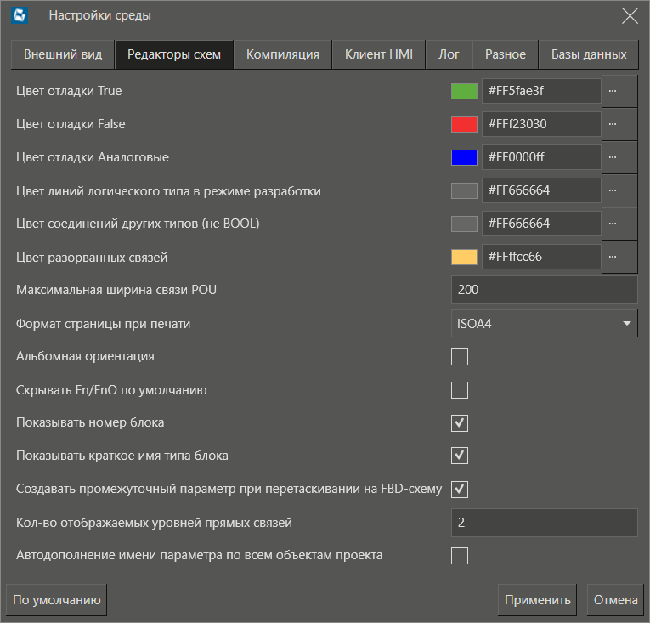
Task: Enable the Альбомная ориентация checkbox
Action: (x=460, y=357)
